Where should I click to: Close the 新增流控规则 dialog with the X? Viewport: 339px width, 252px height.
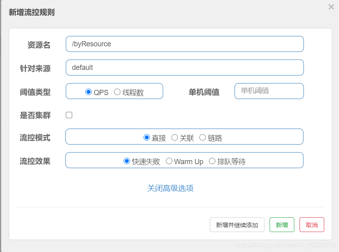tap(331, 7)
